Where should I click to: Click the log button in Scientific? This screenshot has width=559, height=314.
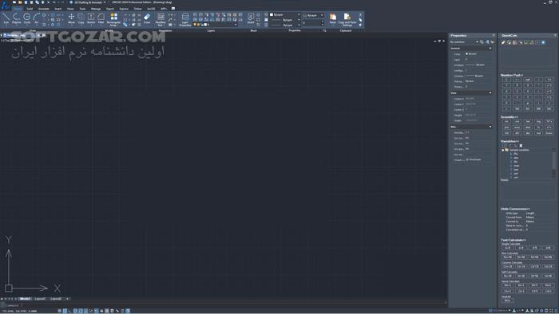[x=538, y=122]
